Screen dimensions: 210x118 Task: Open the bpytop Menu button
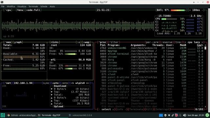tap(20, 10)
